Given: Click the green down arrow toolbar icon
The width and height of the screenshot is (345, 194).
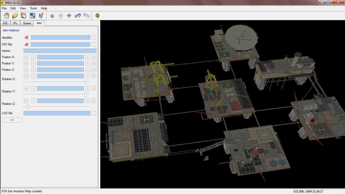Looking at the screenshot, I should point(97,16).
